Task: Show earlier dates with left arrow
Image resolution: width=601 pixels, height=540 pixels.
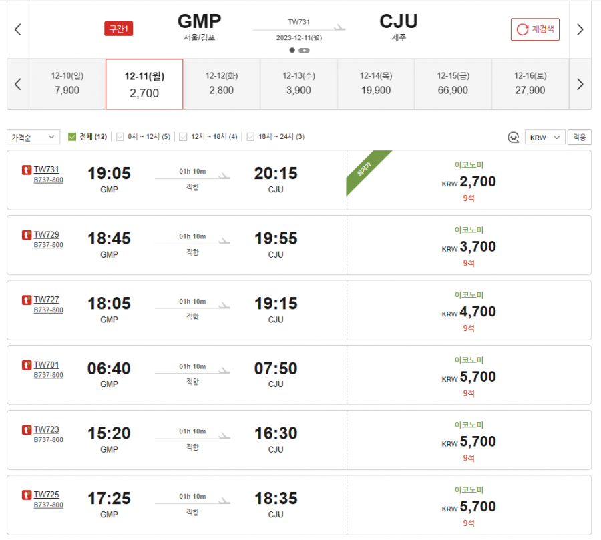Action: (x=18, y=84)
